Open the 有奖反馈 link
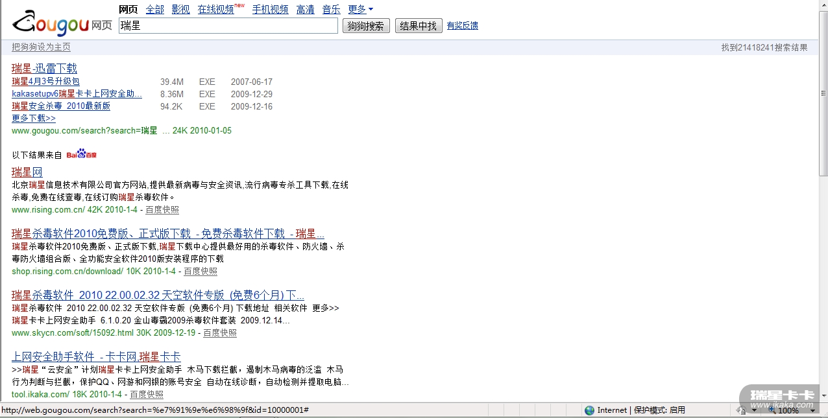 (462, 26)
